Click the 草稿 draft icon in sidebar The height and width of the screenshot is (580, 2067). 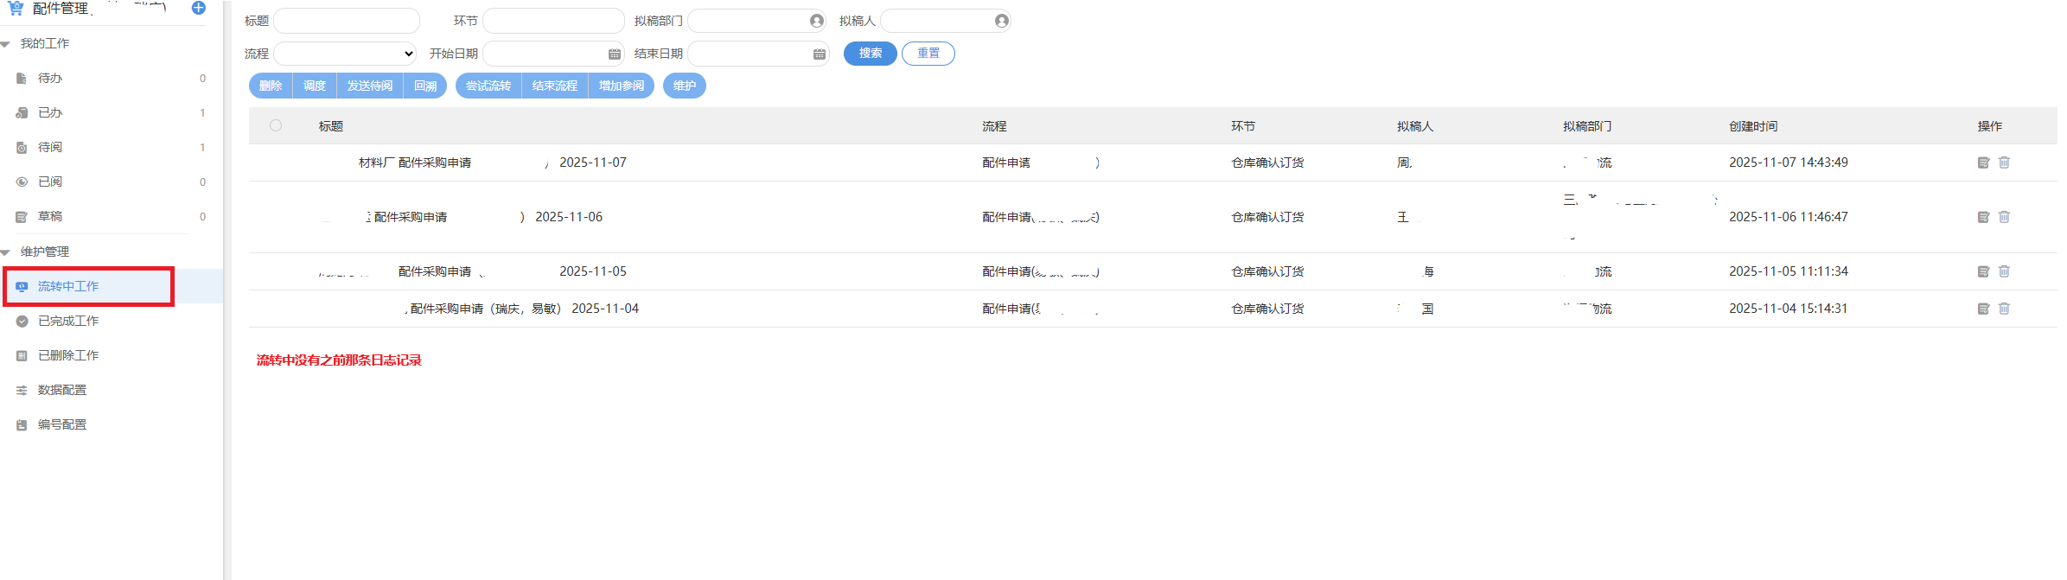click(x=22, y=216)
